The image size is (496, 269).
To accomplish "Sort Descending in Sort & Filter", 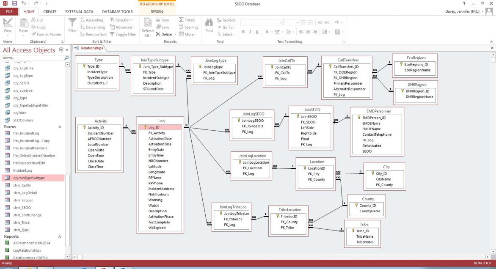I will click(92, 27).
